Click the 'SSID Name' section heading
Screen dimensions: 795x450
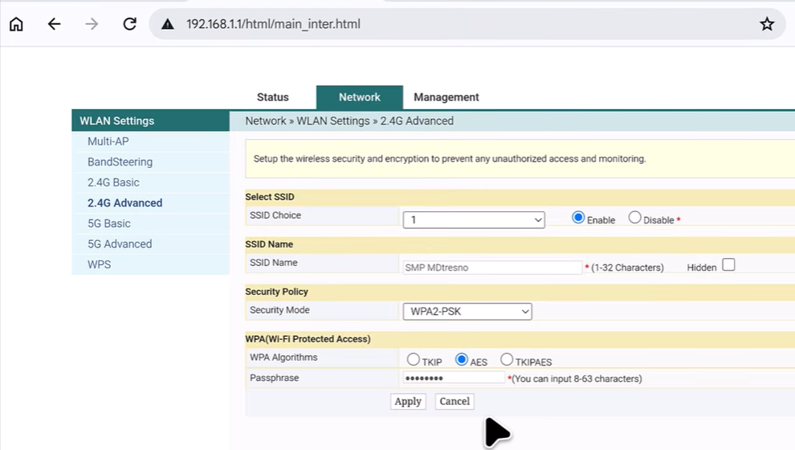269,244
